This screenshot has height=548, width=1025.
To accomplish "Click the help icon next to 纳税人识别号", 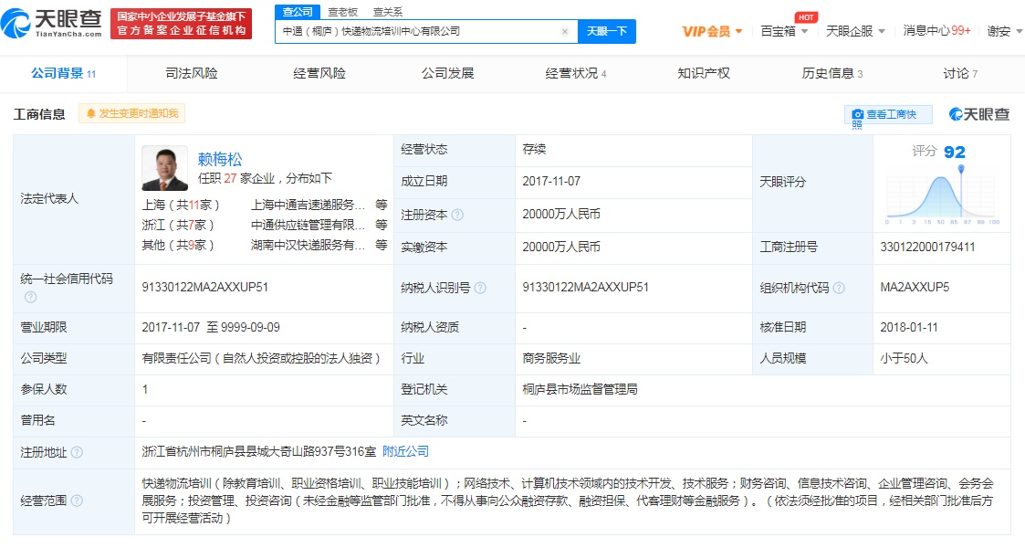I will [480, 288].
